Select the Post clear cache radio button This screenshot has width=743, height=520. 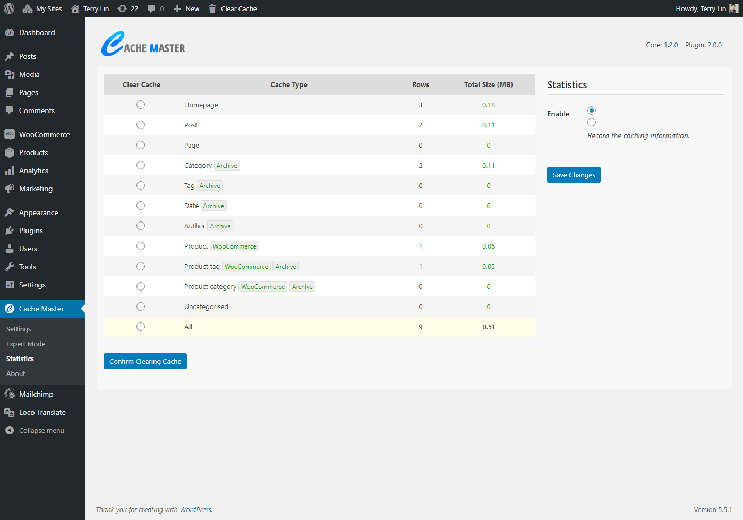tap(141, 125)
